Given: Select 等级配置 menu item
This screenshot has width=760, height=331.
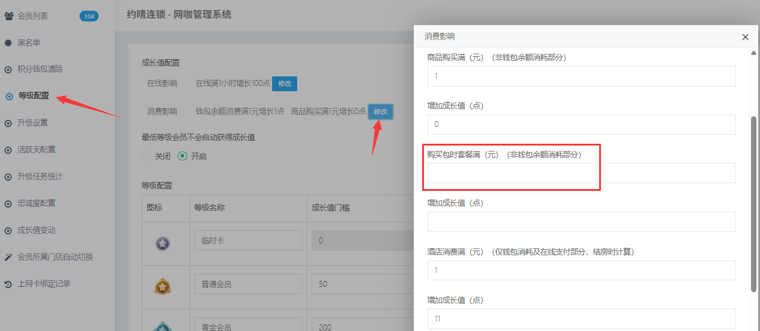Looking at the screenshot, I should [33, 96].
